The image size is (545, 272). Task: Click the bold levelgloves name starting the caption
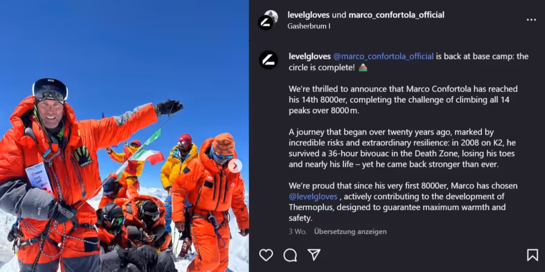point(309,57)
